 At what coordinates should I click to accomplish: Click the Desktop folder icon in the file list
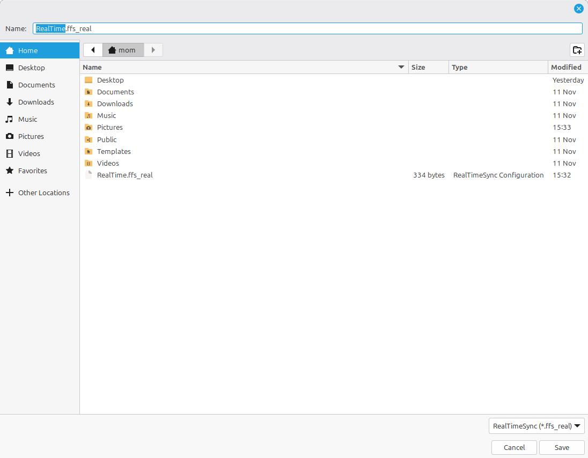tap(89, 80)
